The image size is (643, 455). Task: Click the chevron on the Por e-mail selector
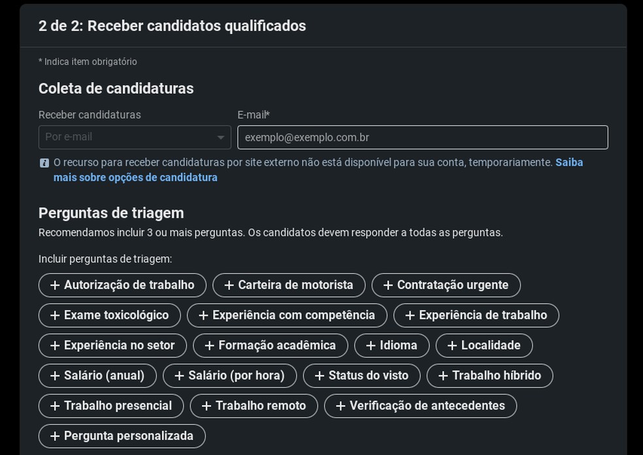tap(220, 137)
